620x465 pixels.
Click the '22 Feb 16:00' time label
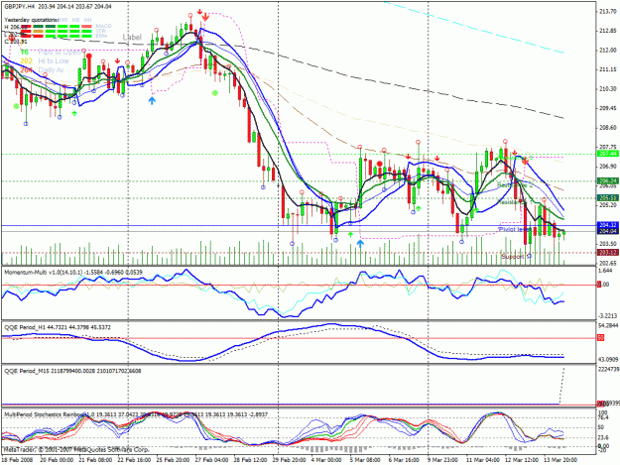click(134, 460)
